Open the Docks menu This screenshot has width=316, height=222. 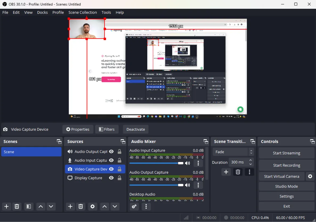pos(42,12)
